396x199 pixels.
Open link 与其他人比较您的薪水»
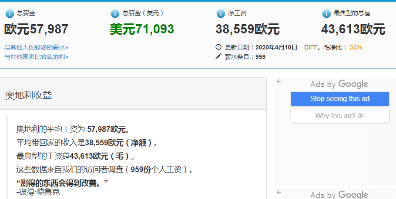point(36,47)
